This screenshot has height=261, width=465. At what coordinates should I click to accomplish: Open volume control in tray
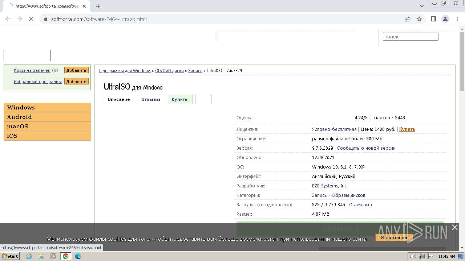pos(413,256)
